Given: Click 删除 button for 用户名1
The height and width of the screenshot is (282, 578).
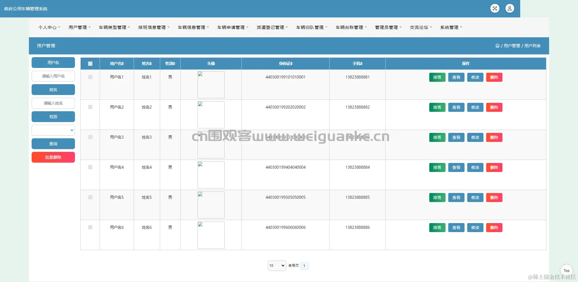Looking at the screenshot, I should pos(494,77).
